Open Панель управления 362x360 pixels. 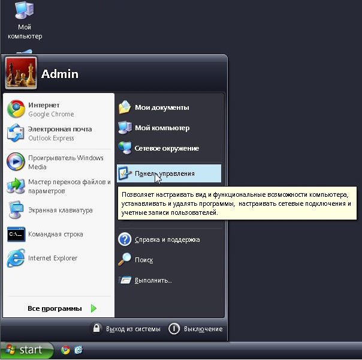[164, 173]
